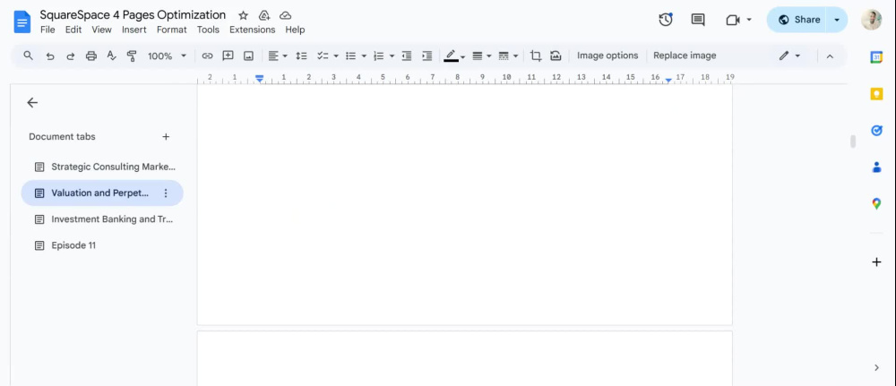Open the Help menu
The height and width of the screenshot is (386, 896).
(x=295, y=30)
